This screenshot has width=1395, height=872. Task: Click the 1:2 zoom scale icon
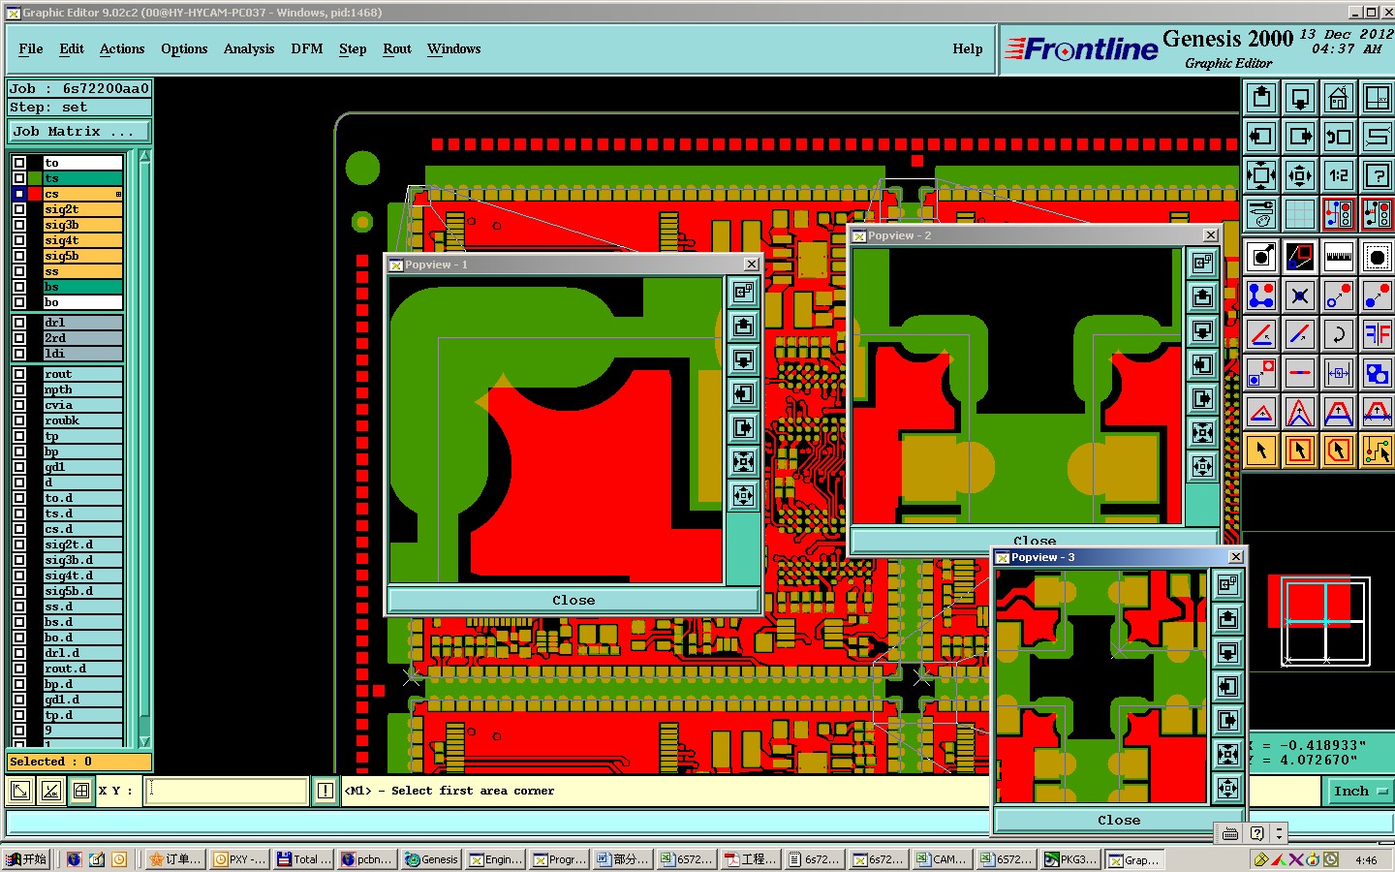point(1339,175)
